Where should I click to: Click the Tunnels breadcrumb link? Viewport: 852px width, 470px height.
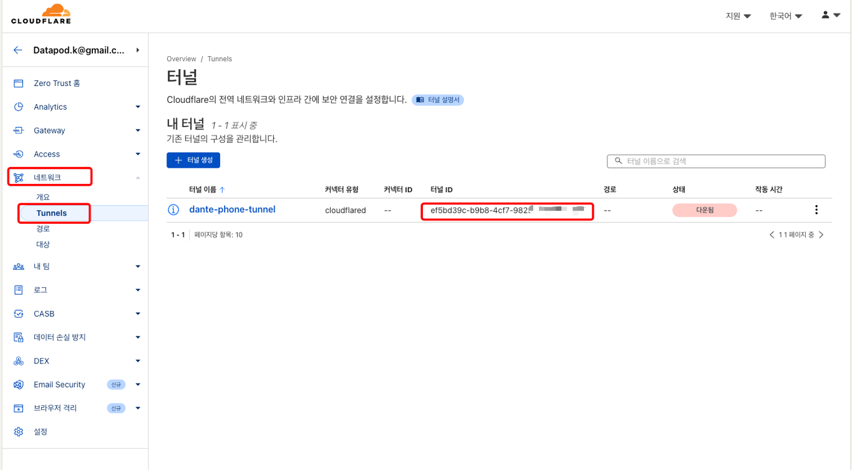220,59
